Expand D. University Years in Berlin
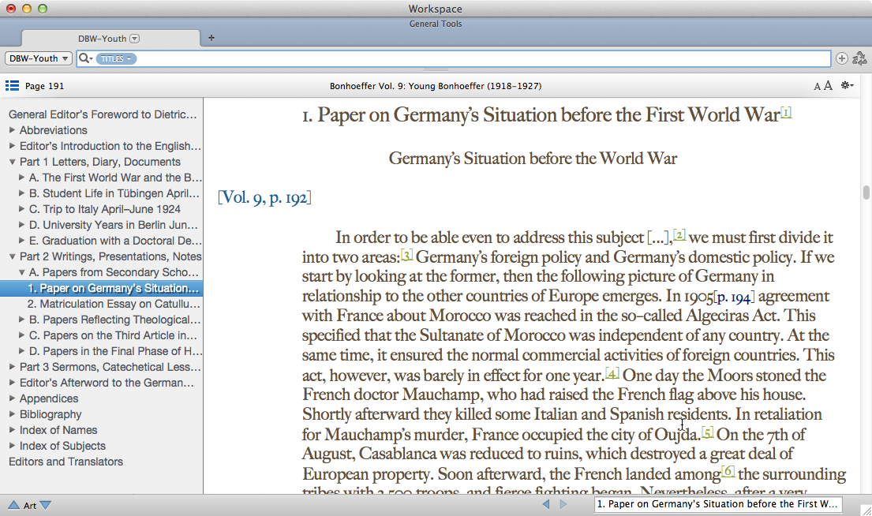Image resolution: width=872 pixels, height=516 pixels. click(x=21, y=225)
